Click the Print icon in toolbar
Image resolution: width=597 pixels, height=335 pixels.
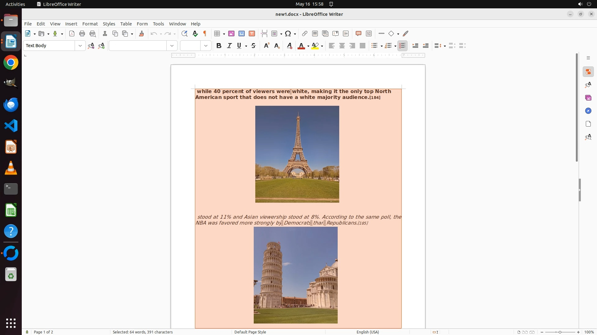(x=82, y=34)
